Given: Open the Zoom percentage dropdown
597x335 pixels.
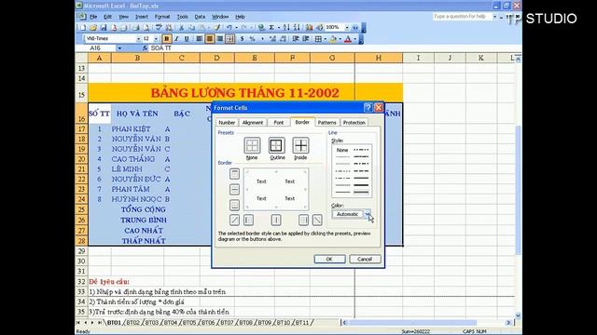Looking at the screenshot, I should click(x=346, y=28).
